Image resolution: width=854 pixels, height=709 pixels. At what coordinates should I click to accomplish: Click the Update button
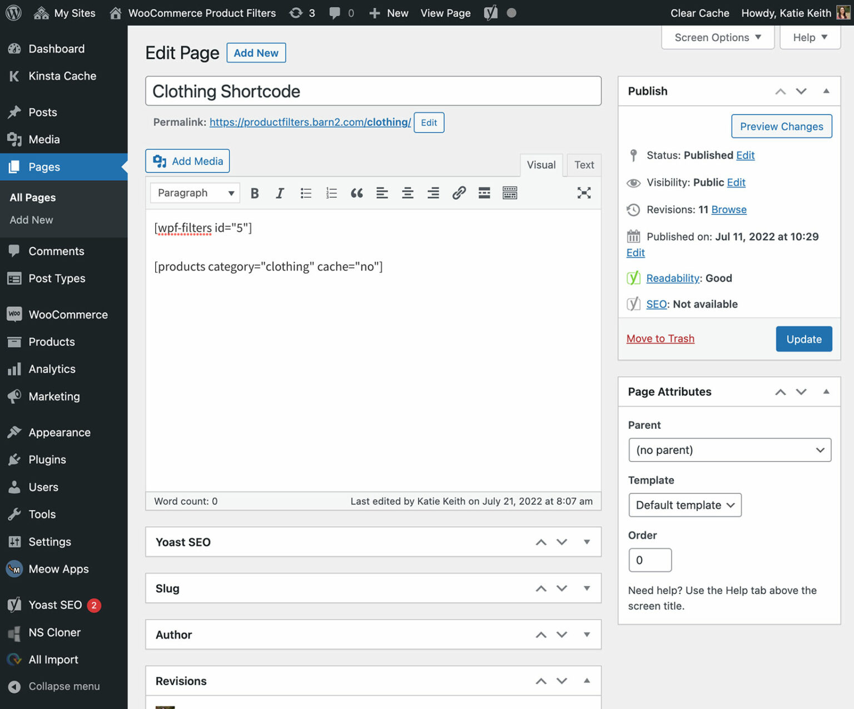[803, 339]
